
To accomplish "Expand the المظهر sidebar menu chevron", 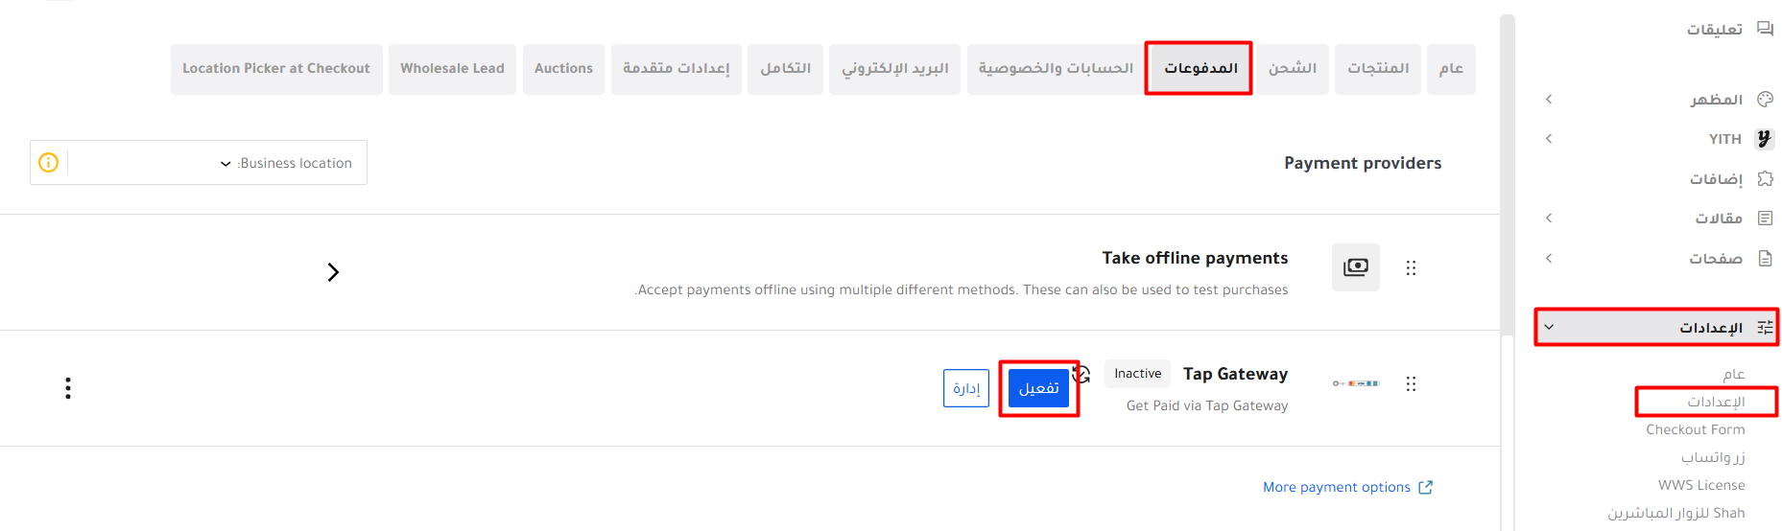I will click(x=1549, y=100).
